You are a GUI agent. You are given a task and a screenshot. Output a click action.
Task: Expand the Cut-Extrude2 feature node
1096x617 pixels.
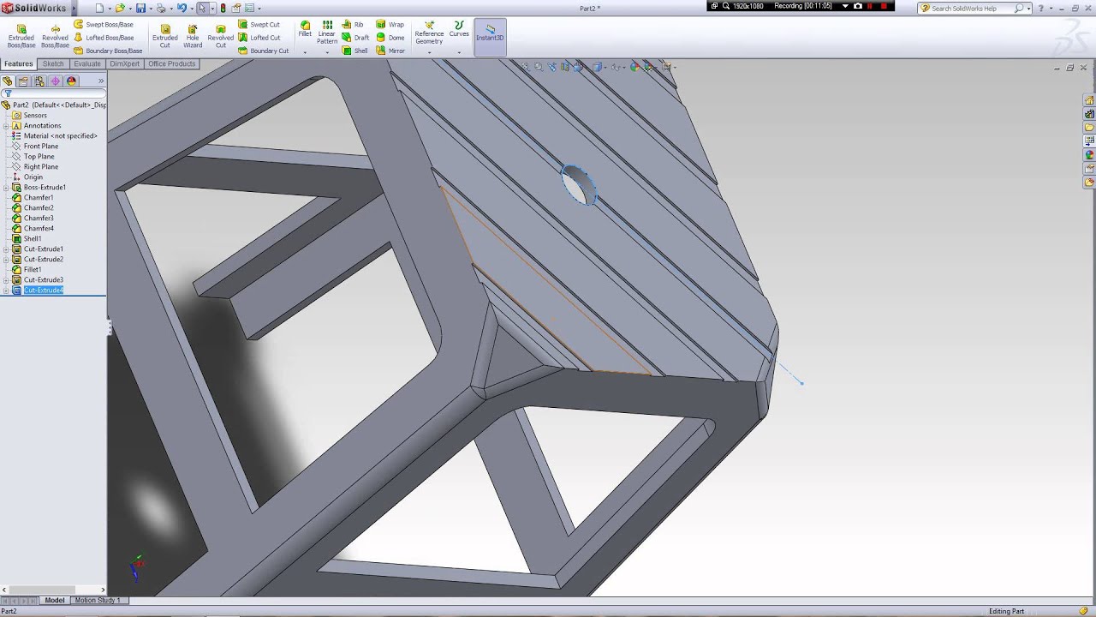click(x=6, y=260)
